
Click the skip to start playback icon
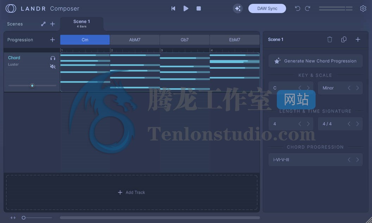pos(173,8)
